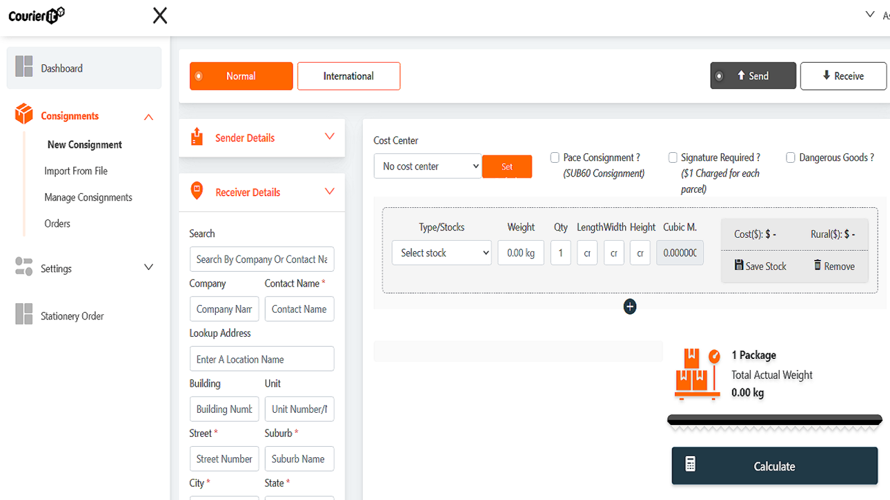Click the orange Set button
Image resolution: width=890 pixels, height=500 pixels.
(507, 167)
